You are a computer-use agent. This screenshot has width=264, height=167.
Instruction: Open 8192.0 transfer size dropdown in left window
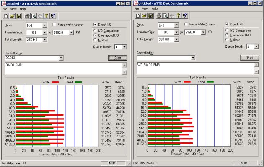71,33
